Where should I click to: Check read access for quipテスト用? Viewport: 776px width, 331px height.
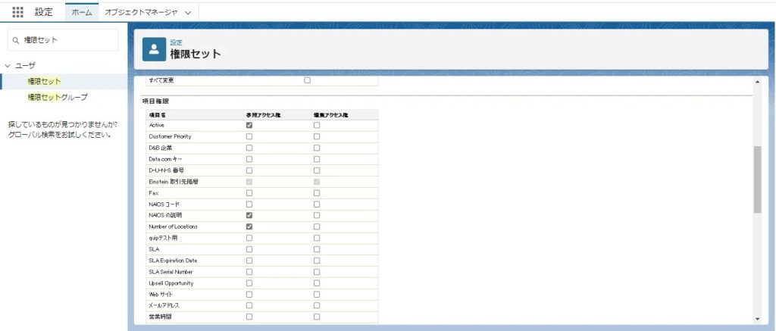(249, 238)
